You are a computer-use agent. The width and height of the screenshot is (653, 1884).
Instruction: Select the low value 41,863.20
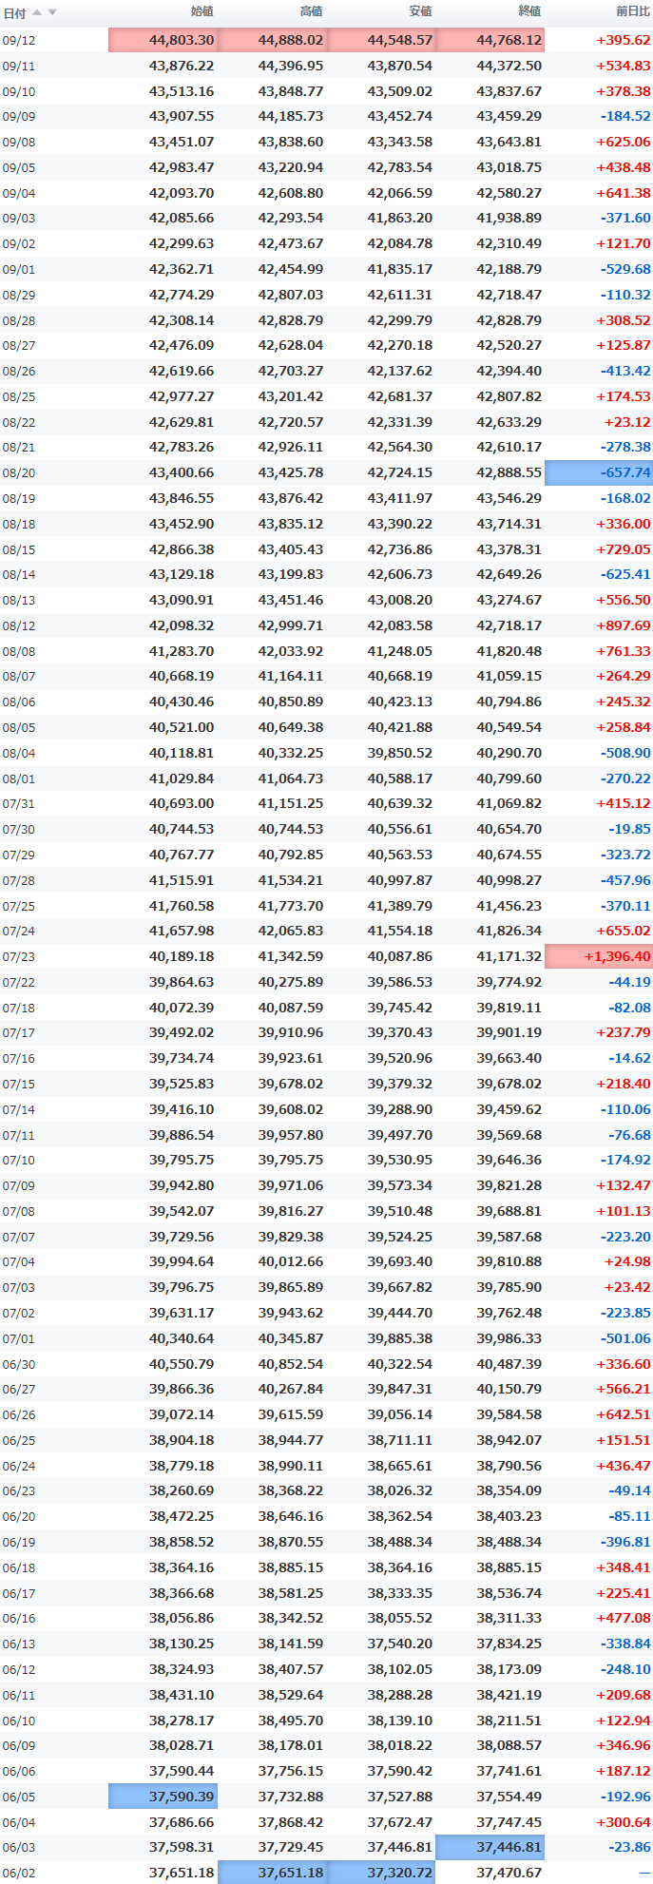pyautogui.click(x=400, y=218)
